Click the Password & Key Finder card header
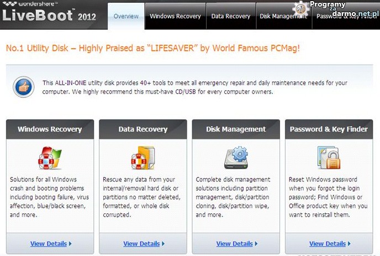Viewport: 380px width, 256px height. click(x=329, y=129)
